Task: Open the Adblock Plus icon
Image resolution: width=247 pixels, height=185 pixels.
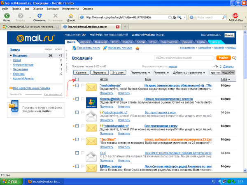Action: [x=235, y=16]
